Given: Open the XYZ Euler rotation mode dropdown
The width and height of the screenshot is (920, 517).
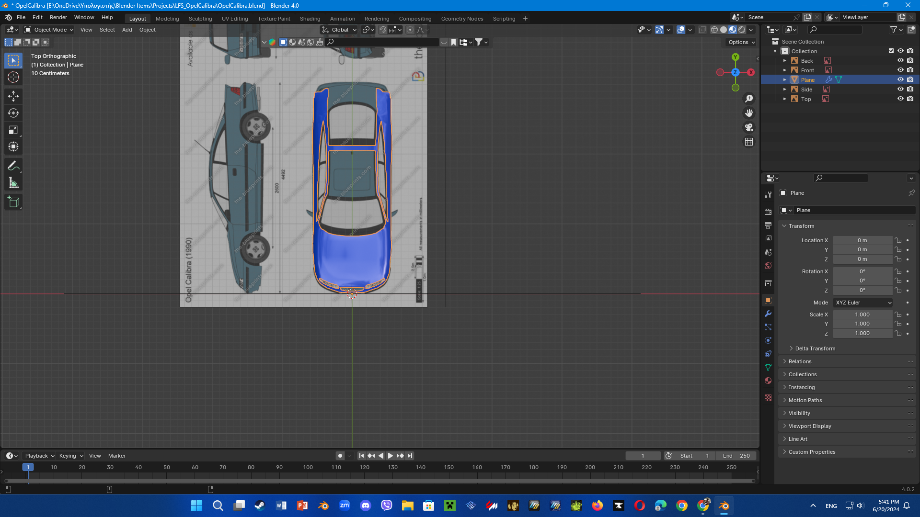Looking at the screenshot, I should coord(862,303).
